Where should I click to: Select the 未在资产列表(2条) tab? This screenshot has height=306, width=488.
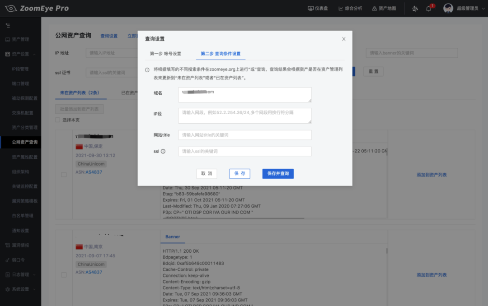pos(80,93)
